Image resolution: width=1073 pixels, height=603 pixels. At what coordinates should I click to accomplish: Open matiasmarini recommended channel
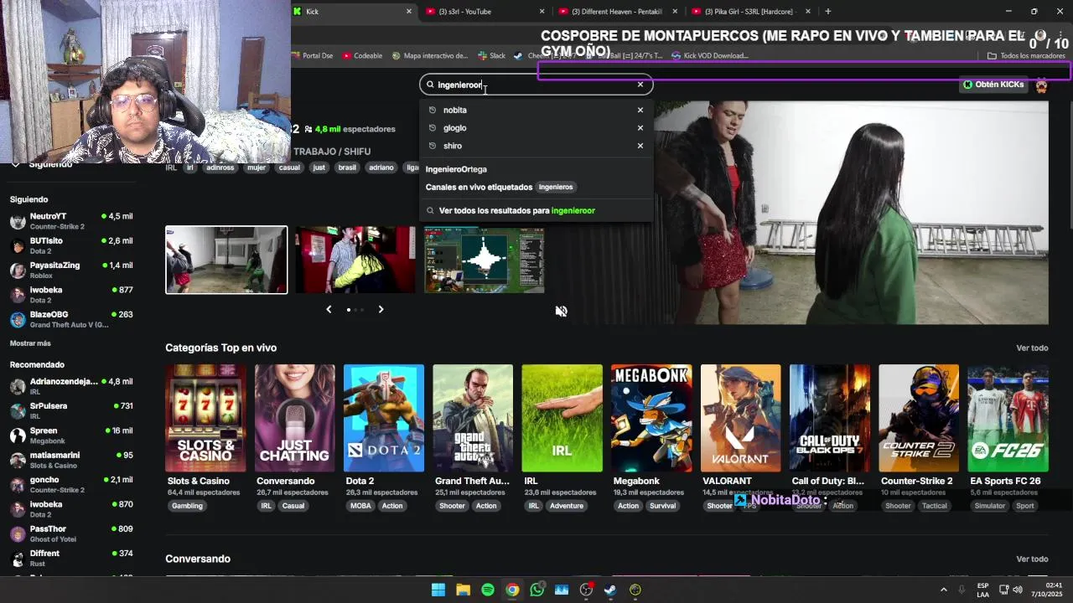pos(71,460)
